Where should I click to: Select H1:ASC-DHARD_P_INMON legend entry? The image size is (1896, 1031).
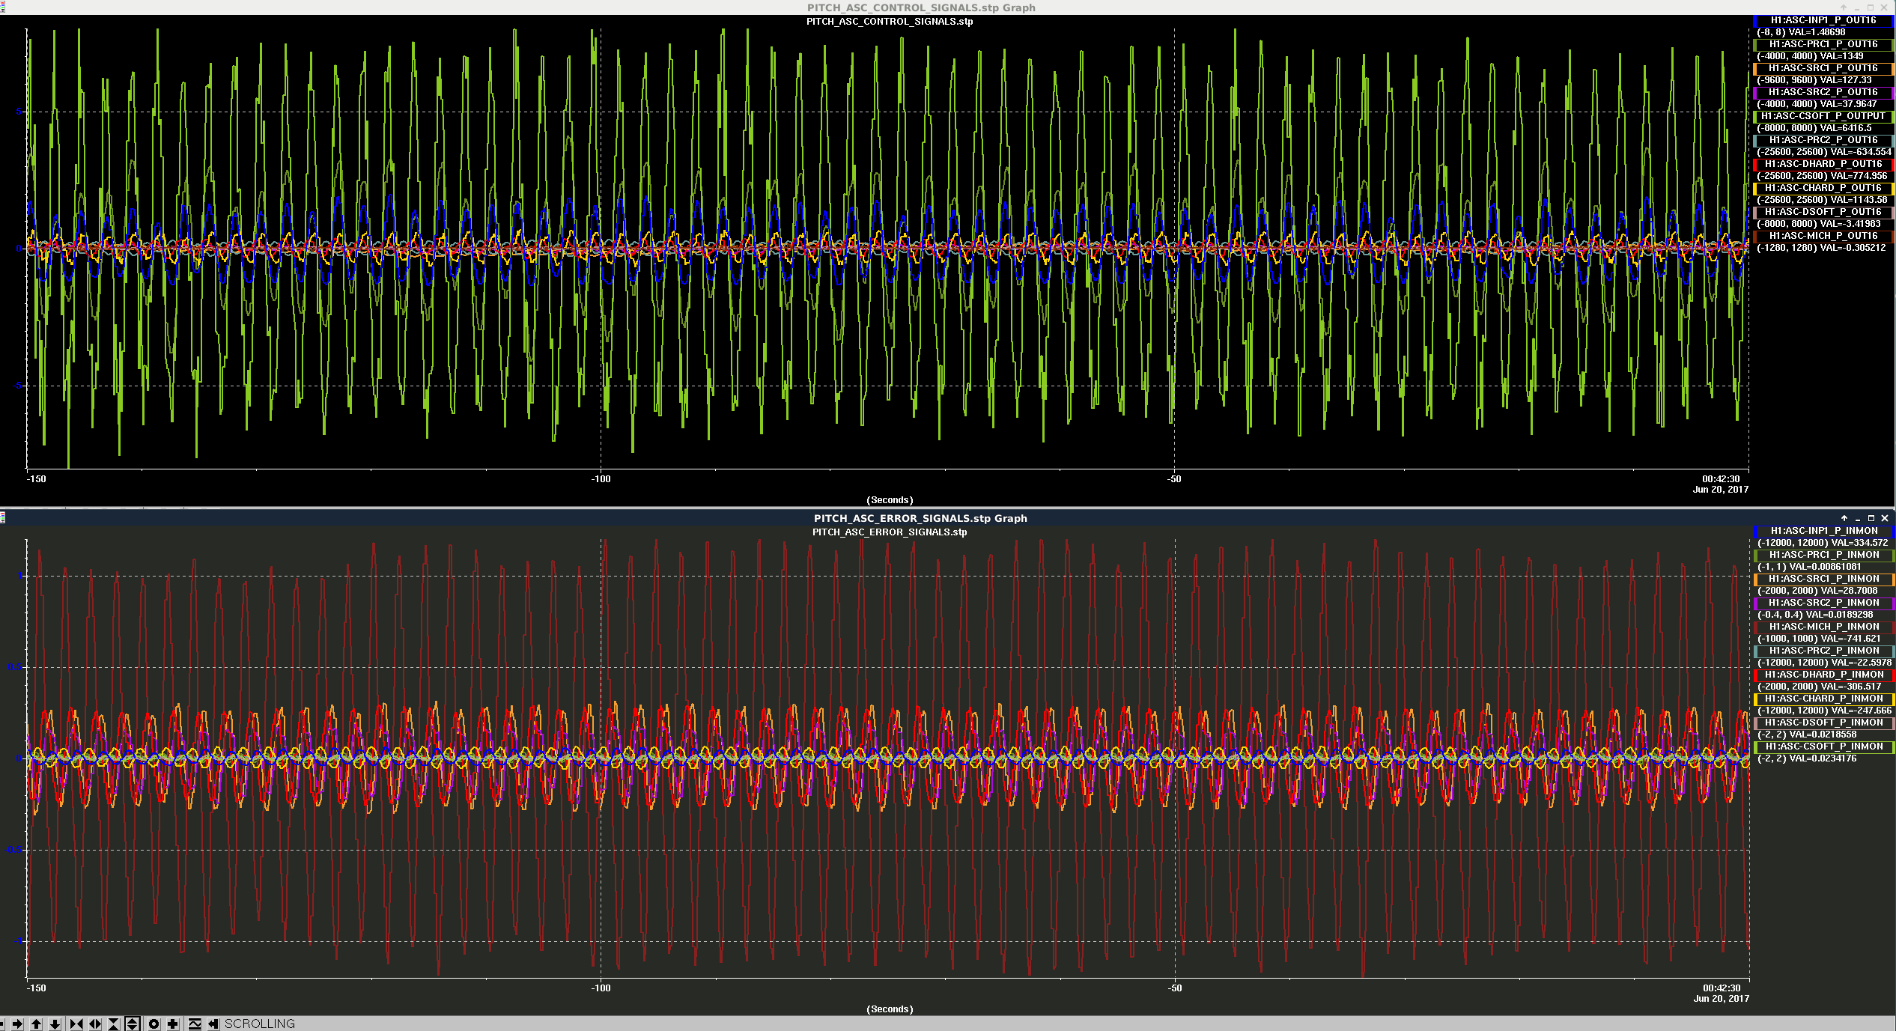pyautogui.click(x=1824, y=675)
